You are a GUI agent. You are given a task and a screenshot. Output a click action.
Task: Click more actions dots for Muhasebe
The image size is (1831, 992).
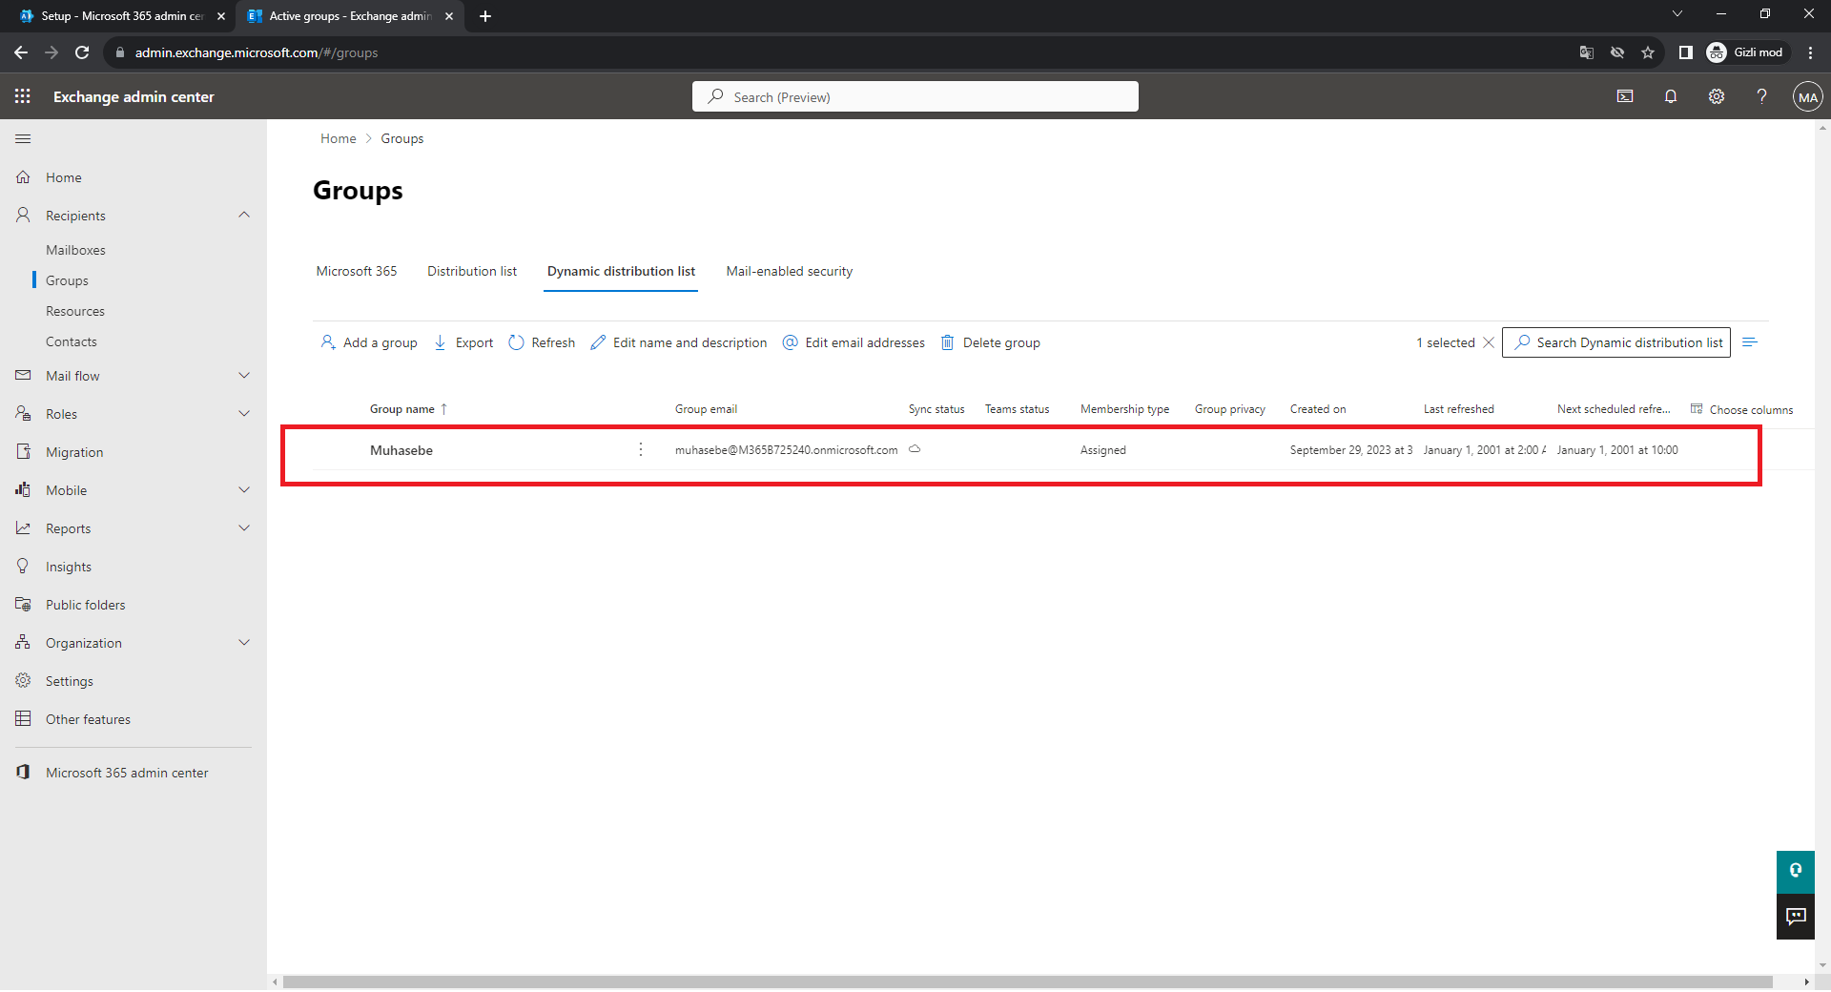coord(641,450)
